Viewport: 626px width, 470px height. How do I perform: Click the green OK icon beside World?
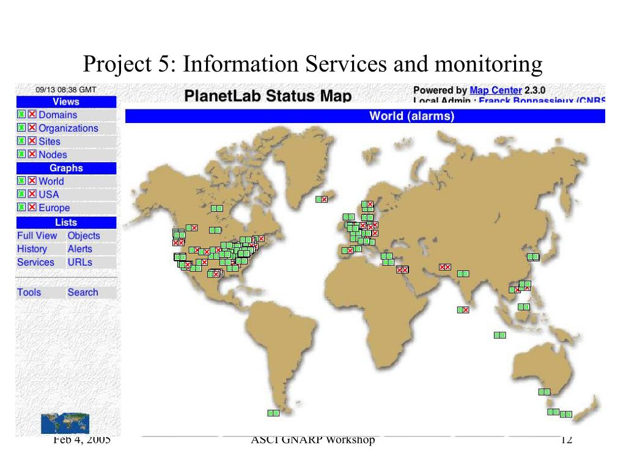coord(21,181)
